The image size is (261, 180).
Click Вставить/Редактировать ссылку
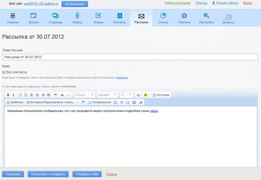click(50, 102)
